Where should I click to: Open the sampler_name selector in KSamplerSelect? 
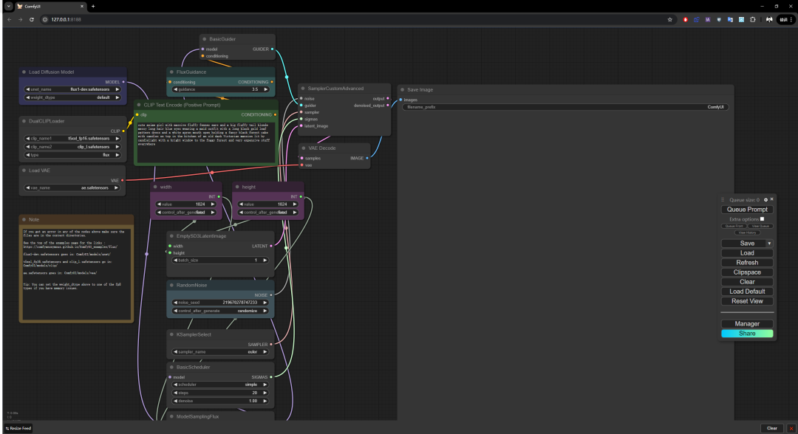(220, 354)
